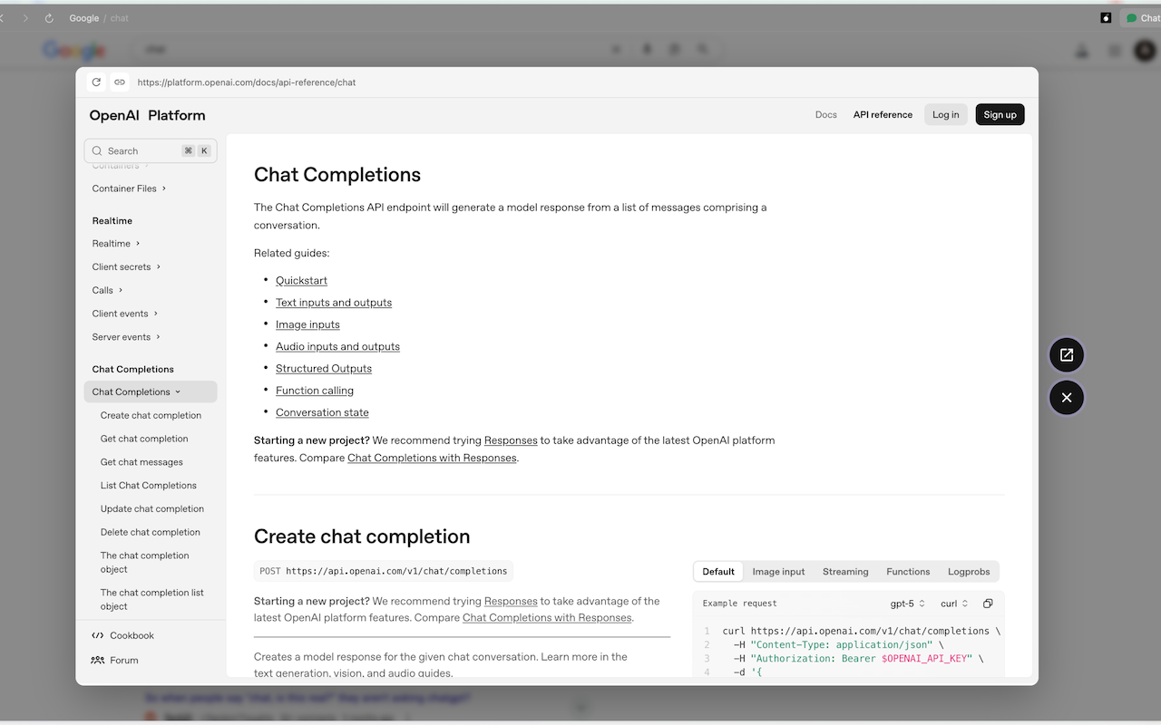Click Google breadcrumb in top bar

(84, 18)
